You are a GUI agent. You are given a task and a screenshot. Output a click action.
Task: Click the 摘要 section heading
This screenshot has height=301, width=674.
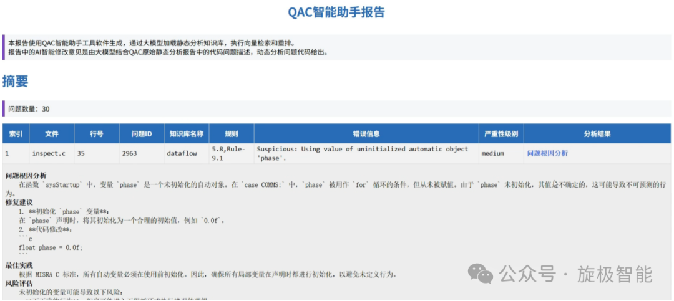pos(16,81)
